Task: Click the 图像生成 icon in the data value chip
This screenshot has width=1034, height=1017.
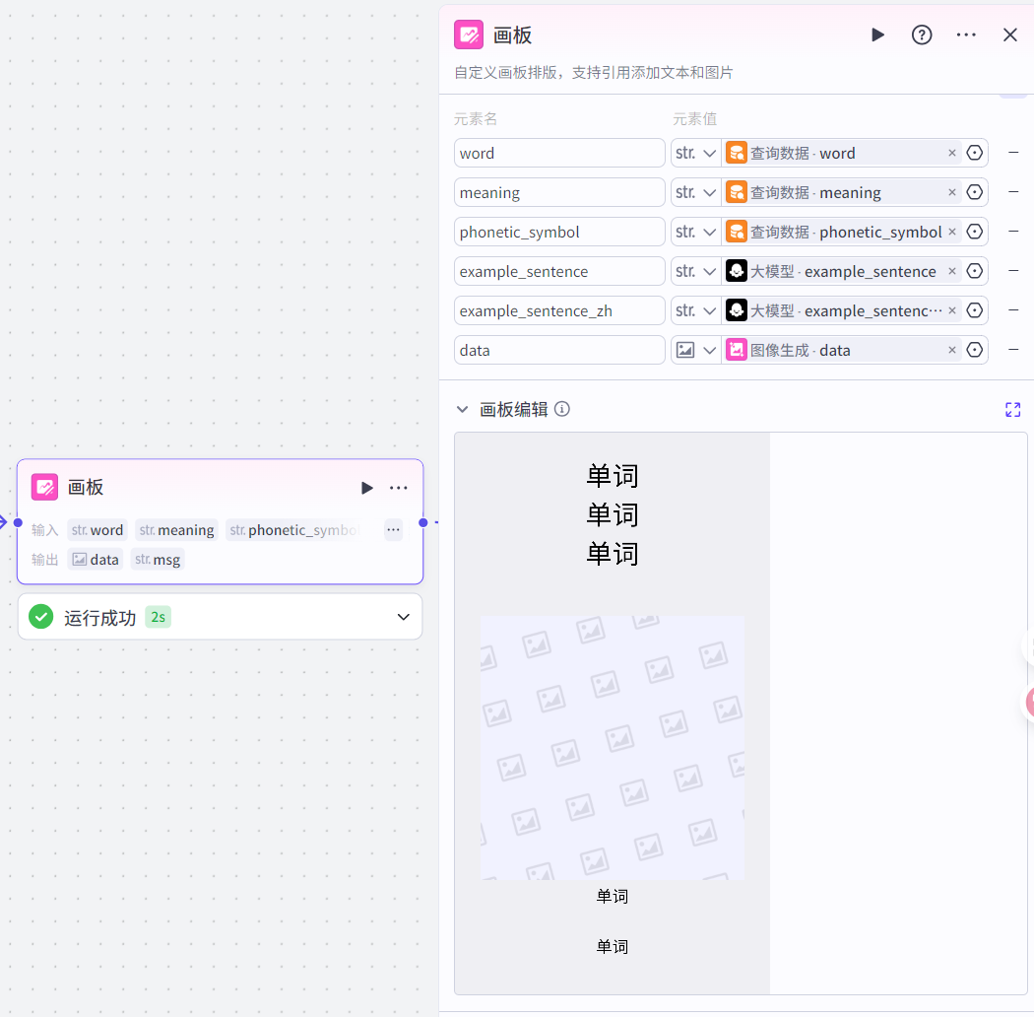Action: coord(737,350)
